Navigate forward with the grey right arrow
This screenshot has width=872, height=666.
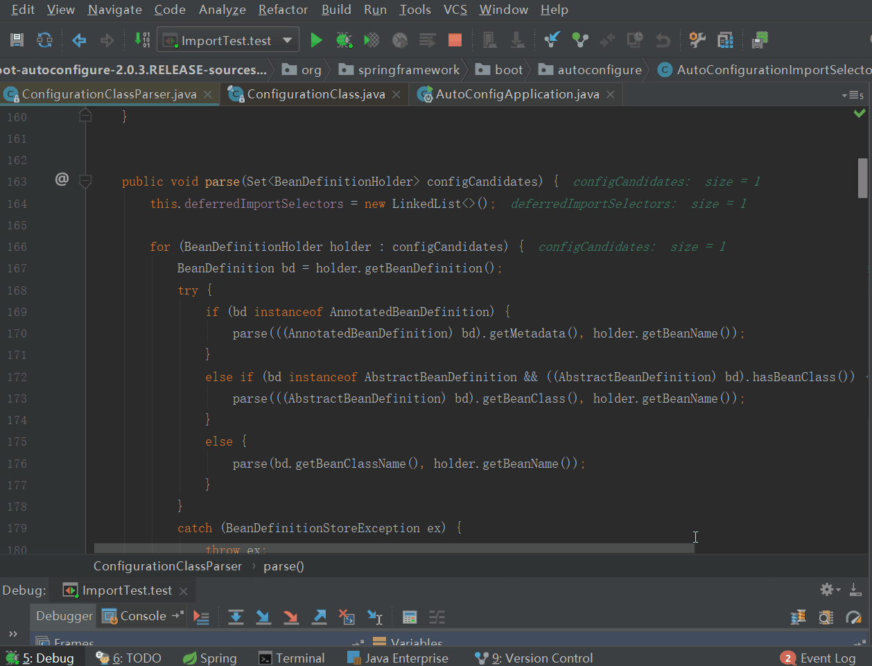coord(107,40)
